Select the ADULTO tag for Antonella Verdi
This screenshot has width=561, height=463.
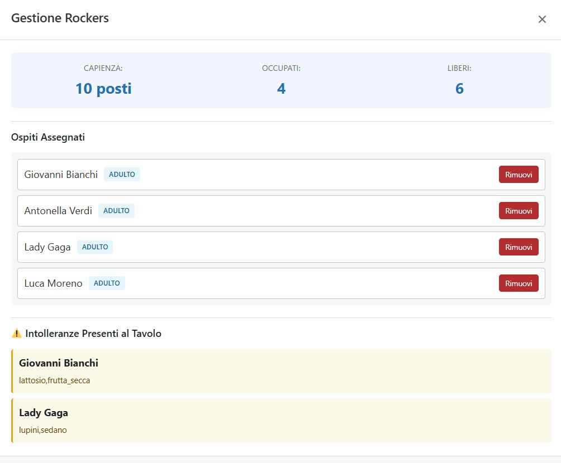(116, 211)
